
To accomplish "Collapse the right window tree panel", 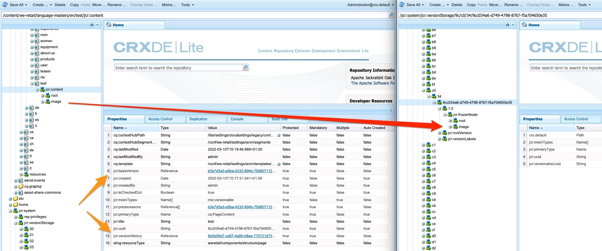I will coord(513,25).
